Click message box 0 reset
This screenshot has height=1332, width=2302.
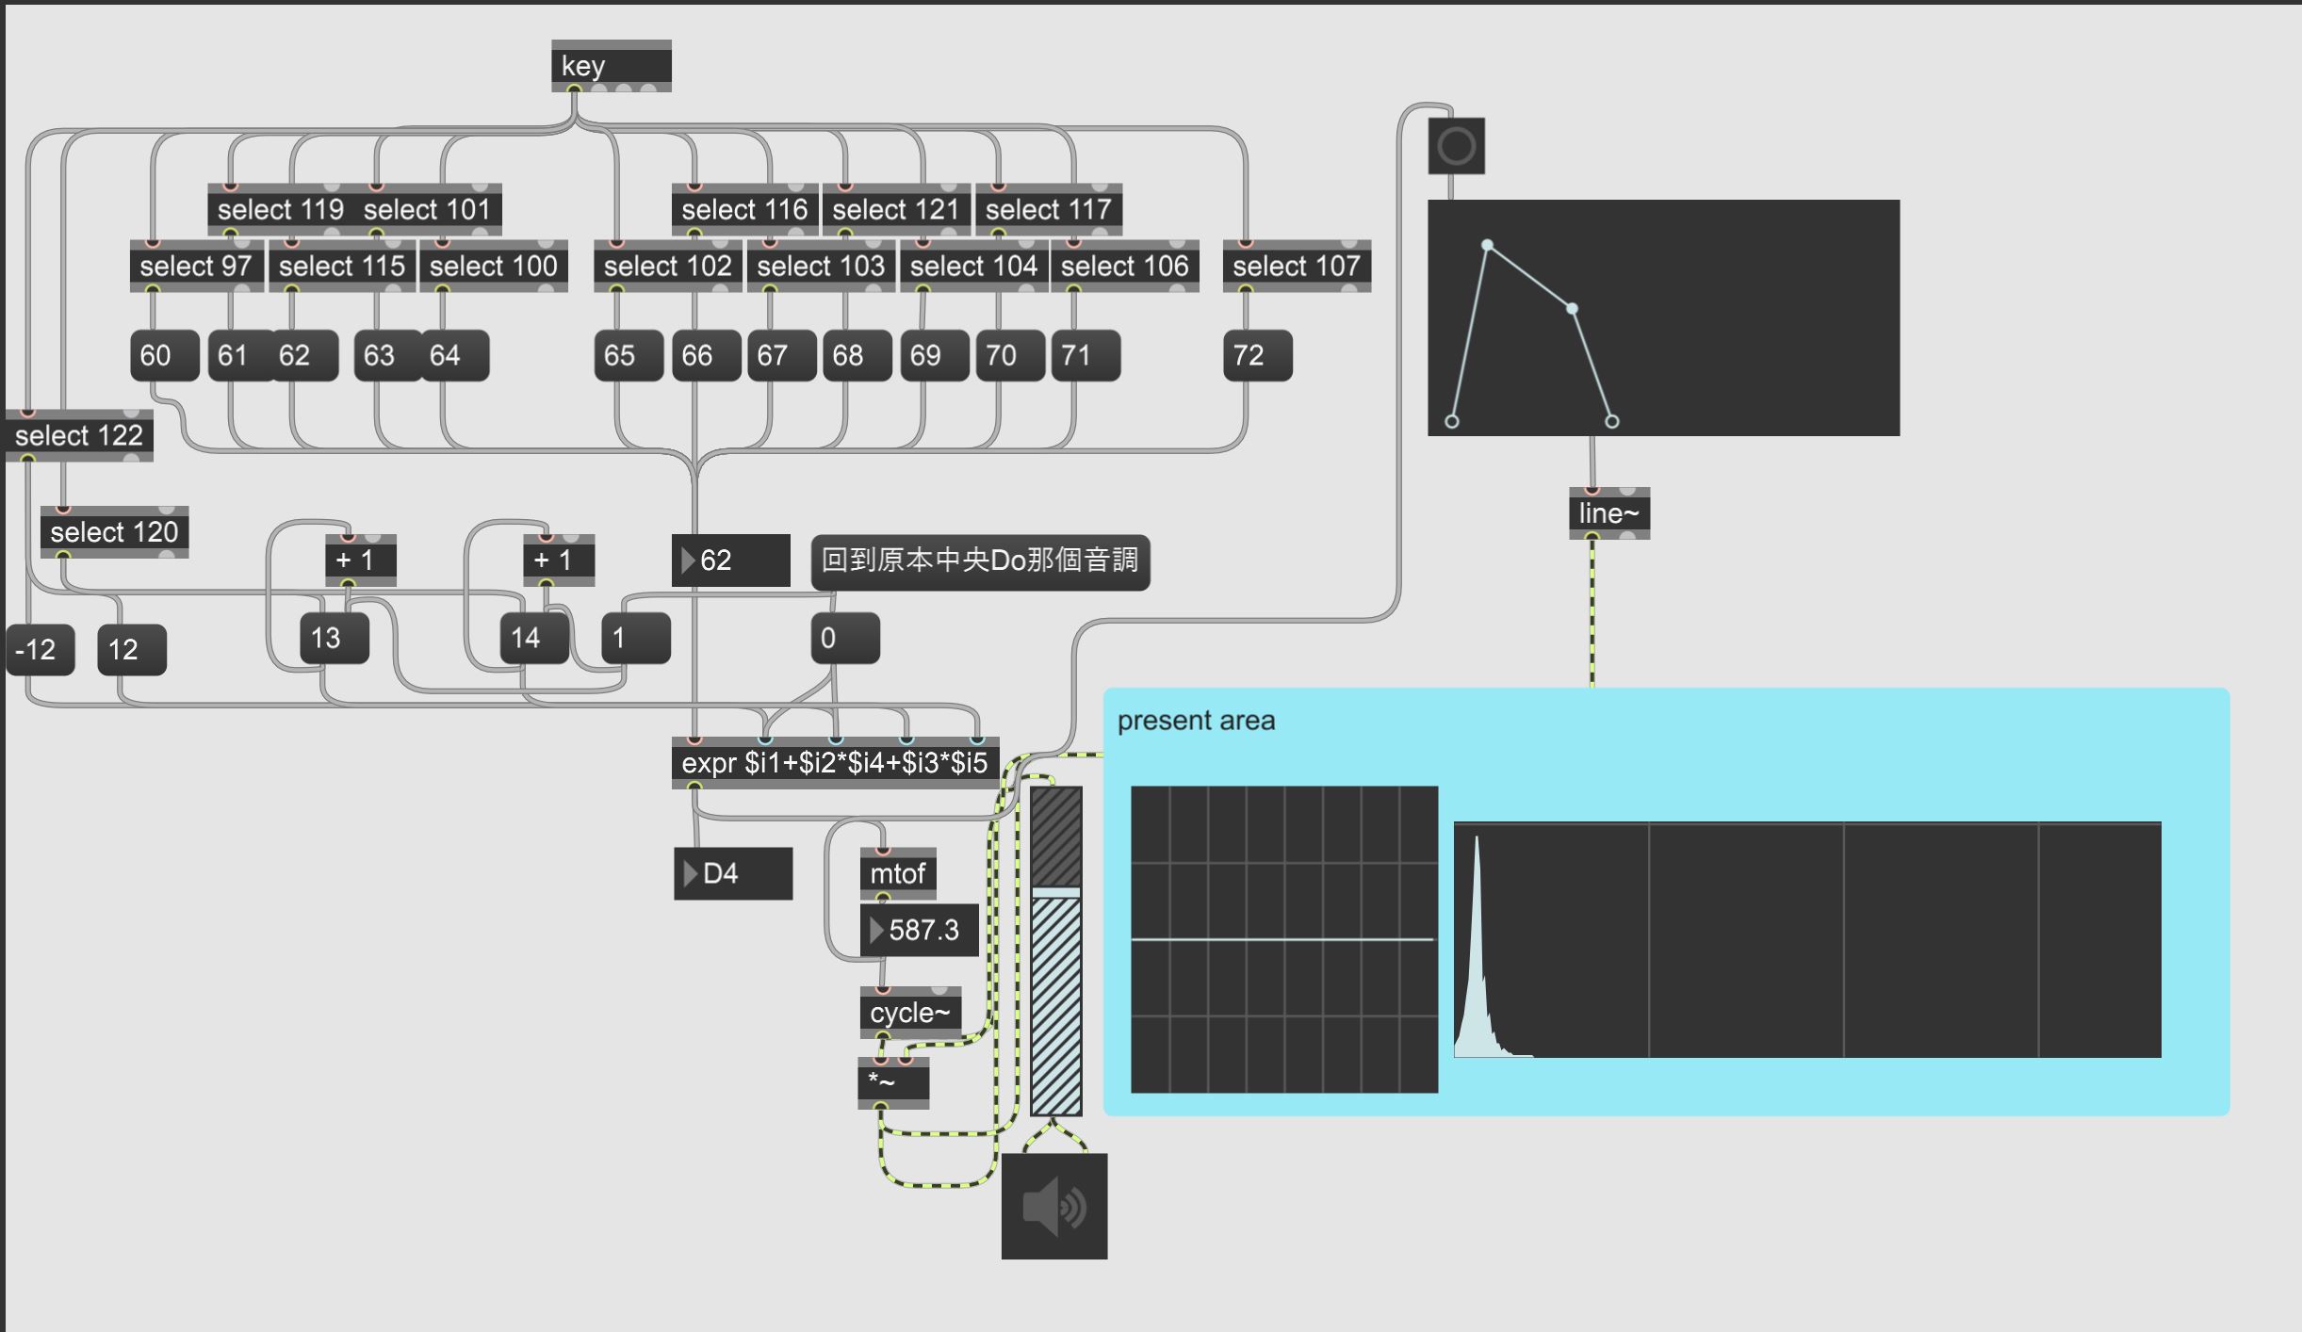tap(844, 638)
